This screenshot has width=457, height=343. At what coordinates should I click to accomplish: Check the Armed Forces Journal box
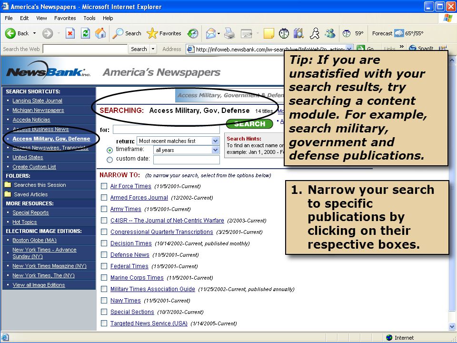(x=104, y=197)
